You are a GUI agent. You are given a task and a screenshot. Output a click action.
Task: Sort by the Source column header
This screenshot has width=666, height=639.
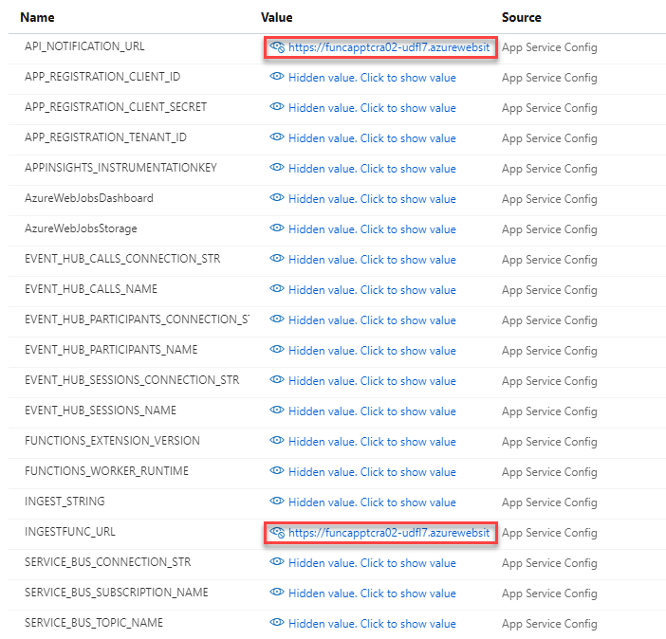tap(522, 17)
